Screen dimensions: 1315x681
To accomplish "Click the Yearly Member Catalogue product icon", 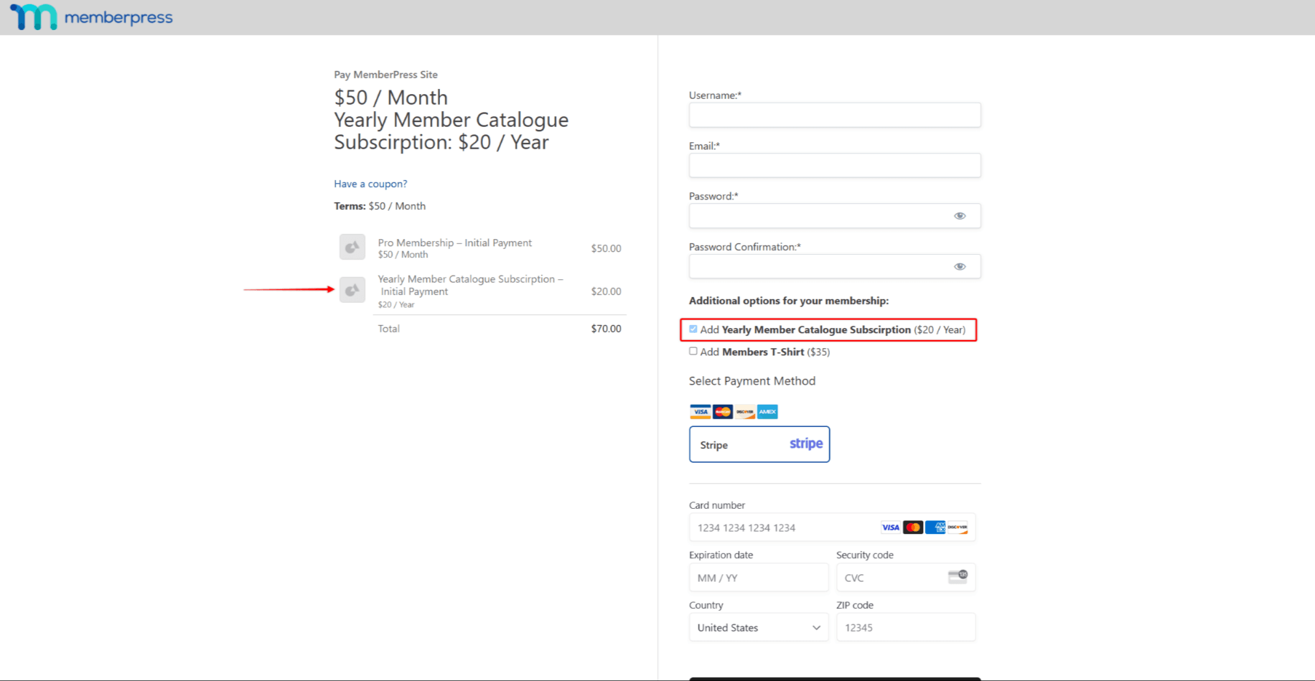I will 352,290.
